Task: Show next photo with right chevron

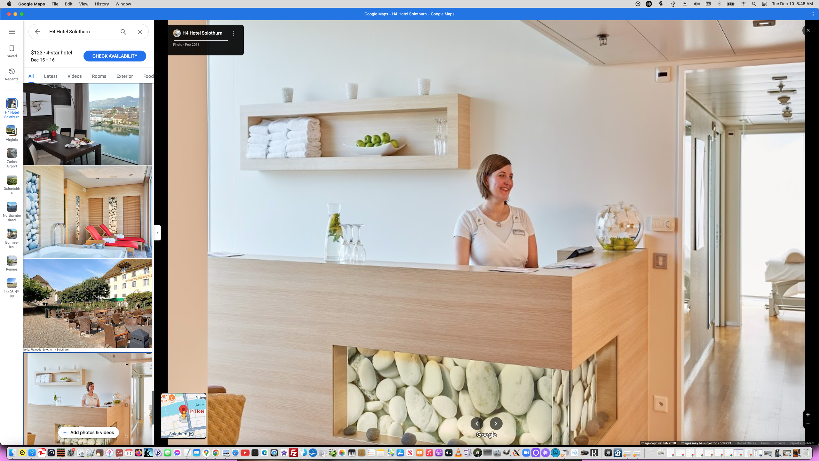Action: pyautogui.click(x=496, y=424)
